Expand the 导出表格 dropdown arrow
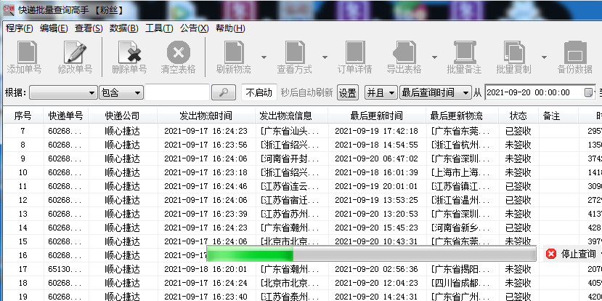602x301 pixels. (x=434, y=57)
